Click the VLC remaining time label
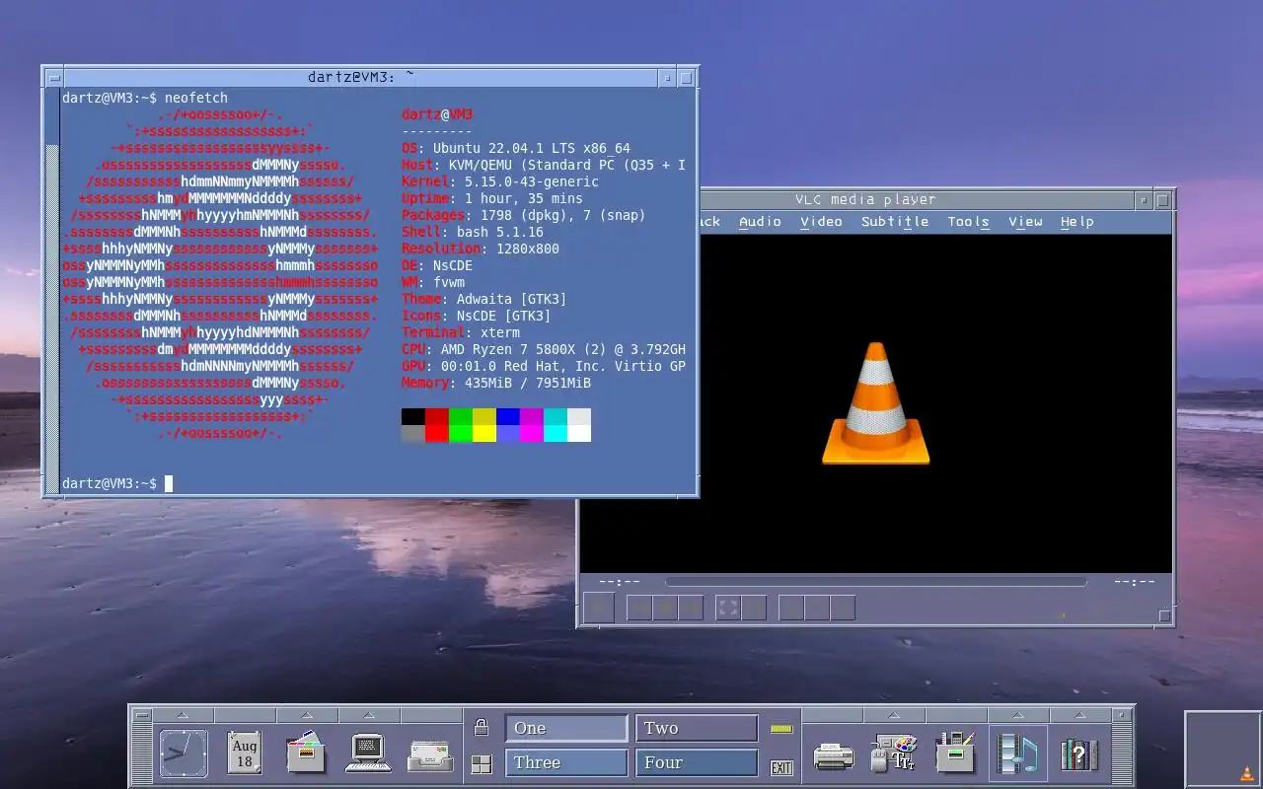The height and width of the screenshot is (789, 1263). pos(1134,582)
